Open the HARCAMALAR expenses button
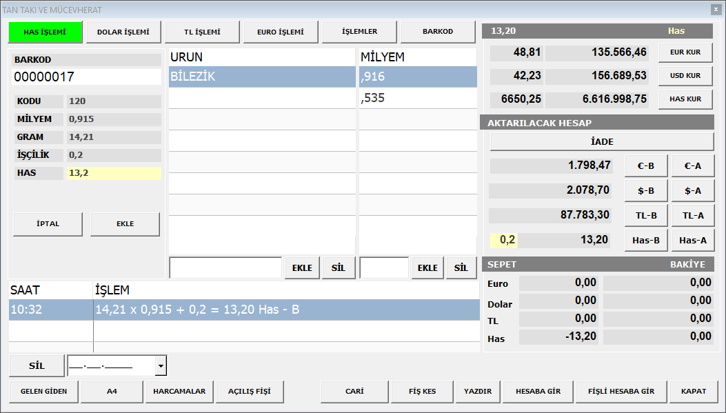This screenshot has height=413, width=726. (x=179, y=392)
